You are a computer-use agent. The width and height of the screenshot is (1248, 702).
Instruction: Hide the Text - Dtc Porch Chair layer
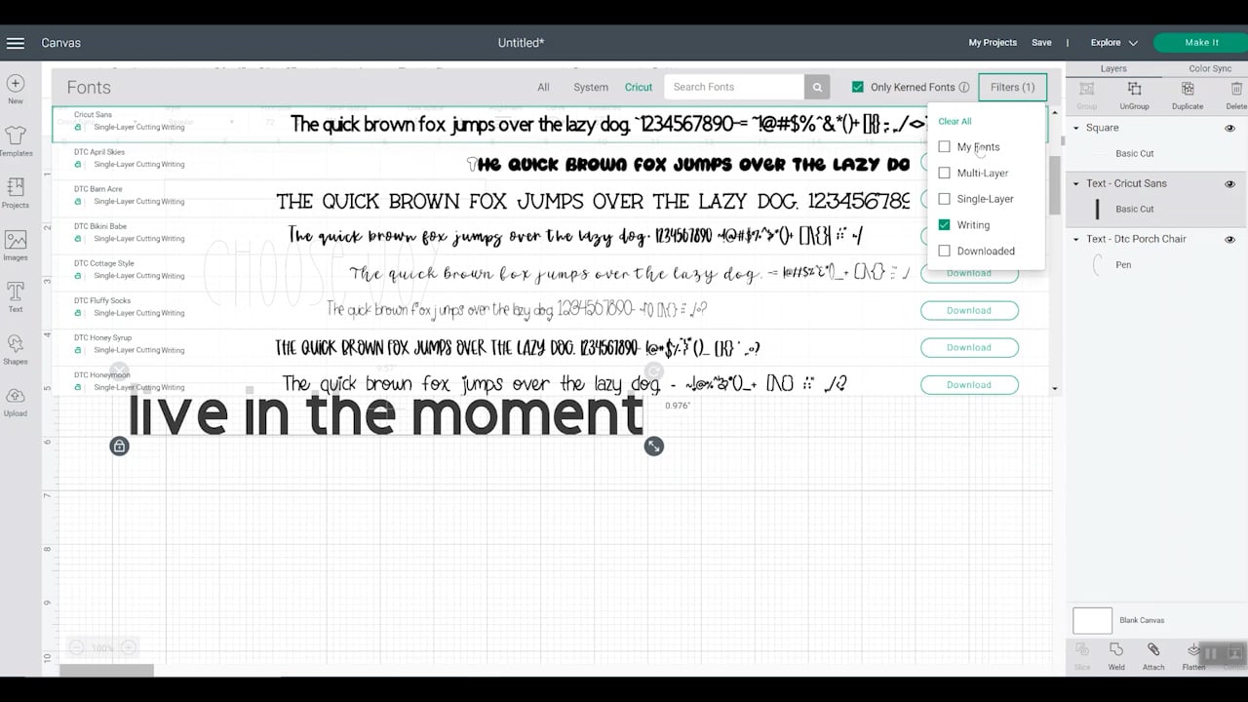(x=1229, y=239)
